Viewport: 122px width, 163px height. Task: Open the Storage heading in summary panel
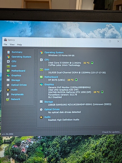(x=48, y=102)
